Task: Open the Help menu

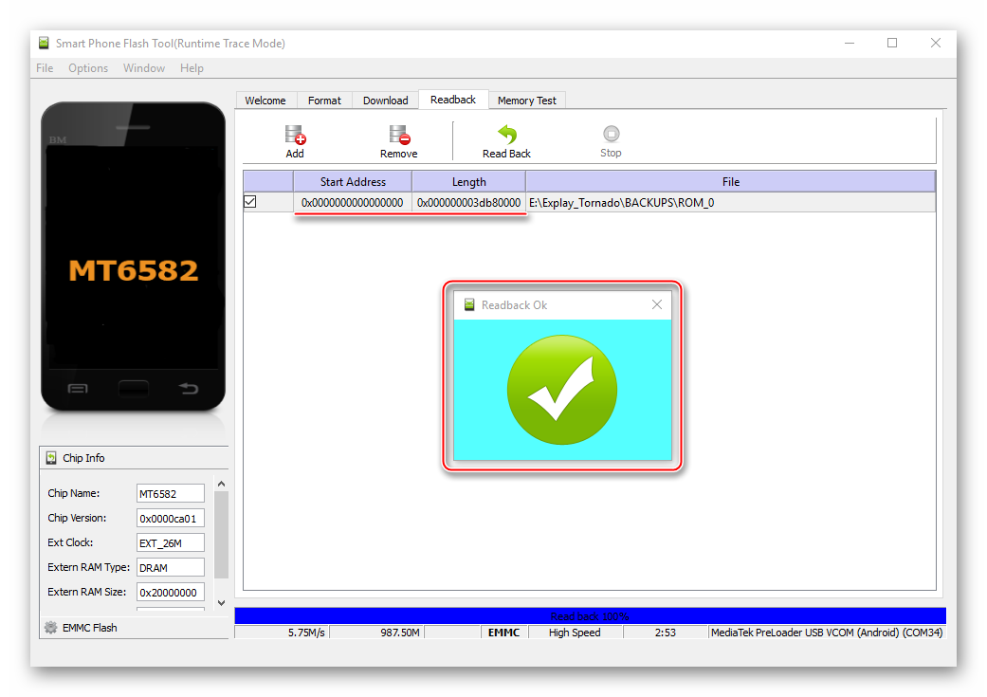Action: click(x=192, y=68)
